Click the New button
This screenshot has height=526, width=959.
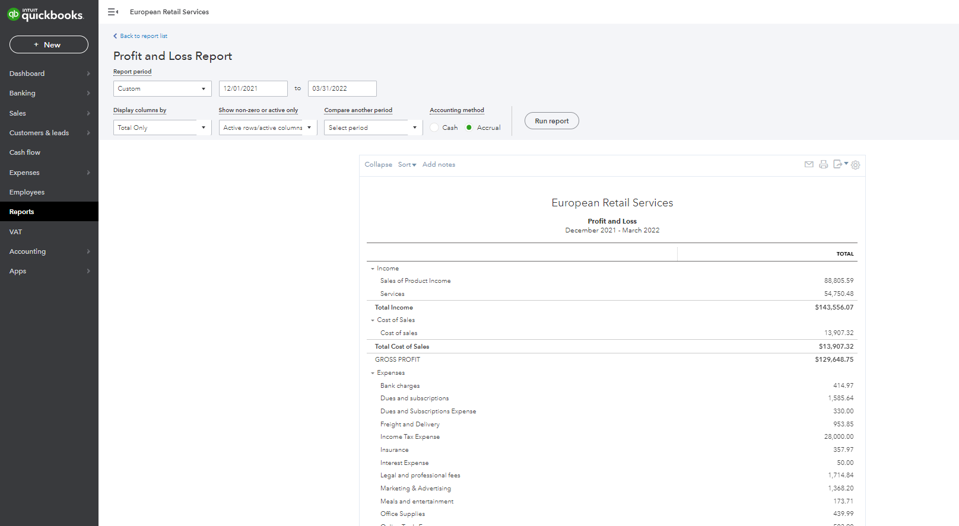(x=49, y=44)
